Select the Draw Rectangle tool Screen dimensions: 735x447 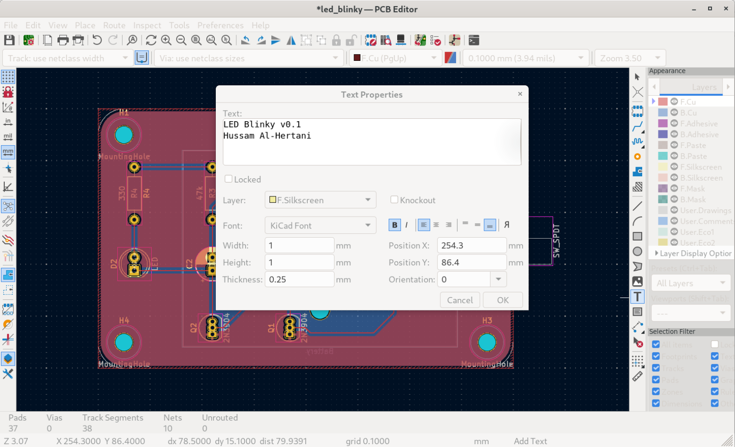[637, 236]
